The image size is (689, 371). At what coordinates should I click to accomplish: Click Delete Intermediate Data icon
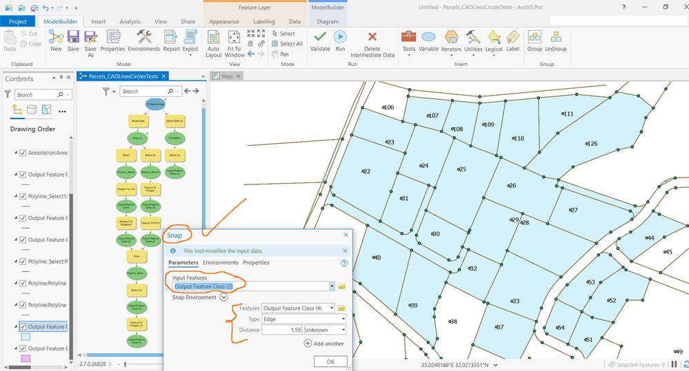tap(372, 37)
